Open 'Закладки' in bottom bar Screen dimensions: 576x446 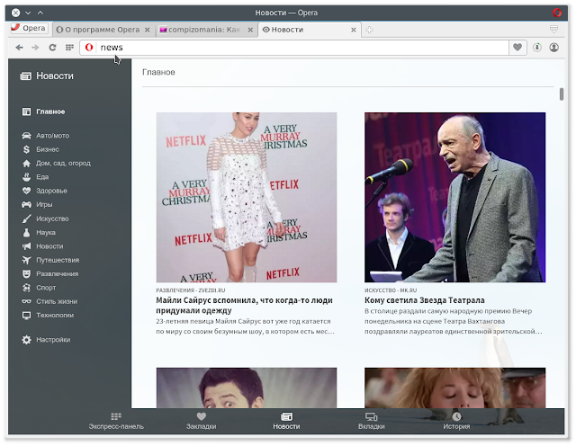click(x=201, y=422)
